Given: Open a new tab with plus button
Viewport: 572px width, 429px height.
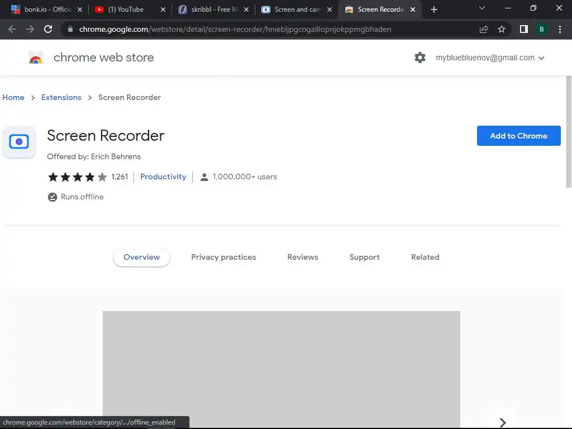Looking at the screenshot, I should click(433, 9).
